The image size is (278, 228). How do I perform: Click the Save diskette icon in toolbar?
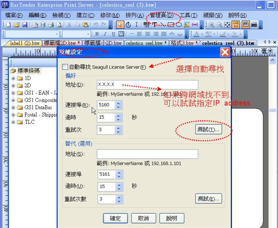click(x=25, y=25)
